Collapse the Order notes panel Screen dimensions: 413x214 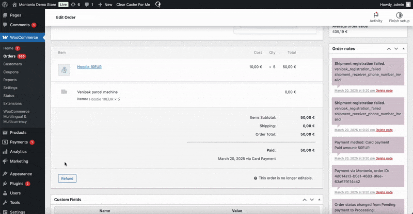click(x=404, y=48)
